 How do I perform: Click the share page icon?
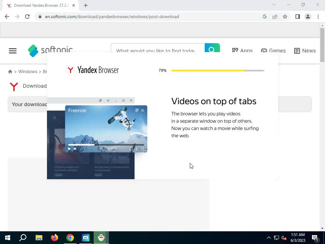pyautogui.click(x=275, y=17)
